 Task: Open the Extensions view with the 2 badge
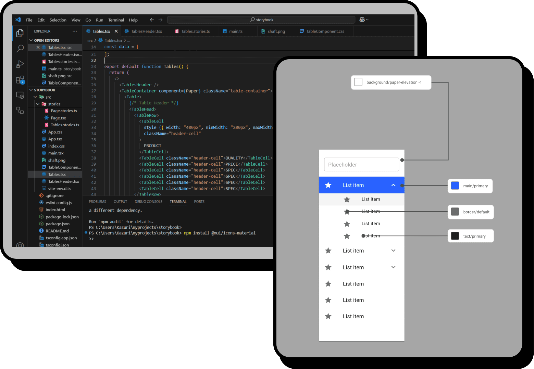20,80
